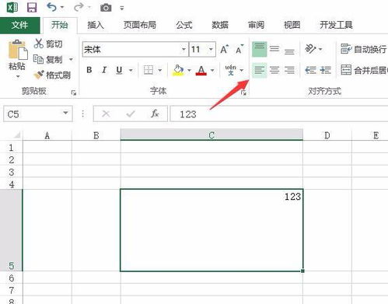Select cell C5 containing 123
This screenshot has width=388, height=304.
tap(211, 230)
